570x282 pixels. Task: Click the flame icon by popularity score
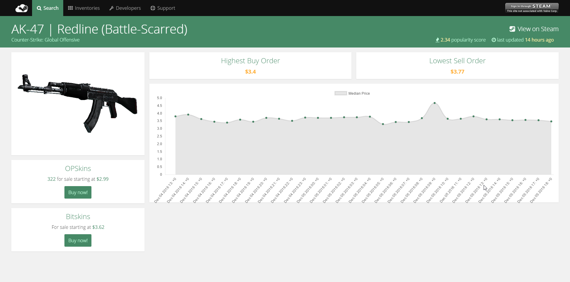coord(437,40)
